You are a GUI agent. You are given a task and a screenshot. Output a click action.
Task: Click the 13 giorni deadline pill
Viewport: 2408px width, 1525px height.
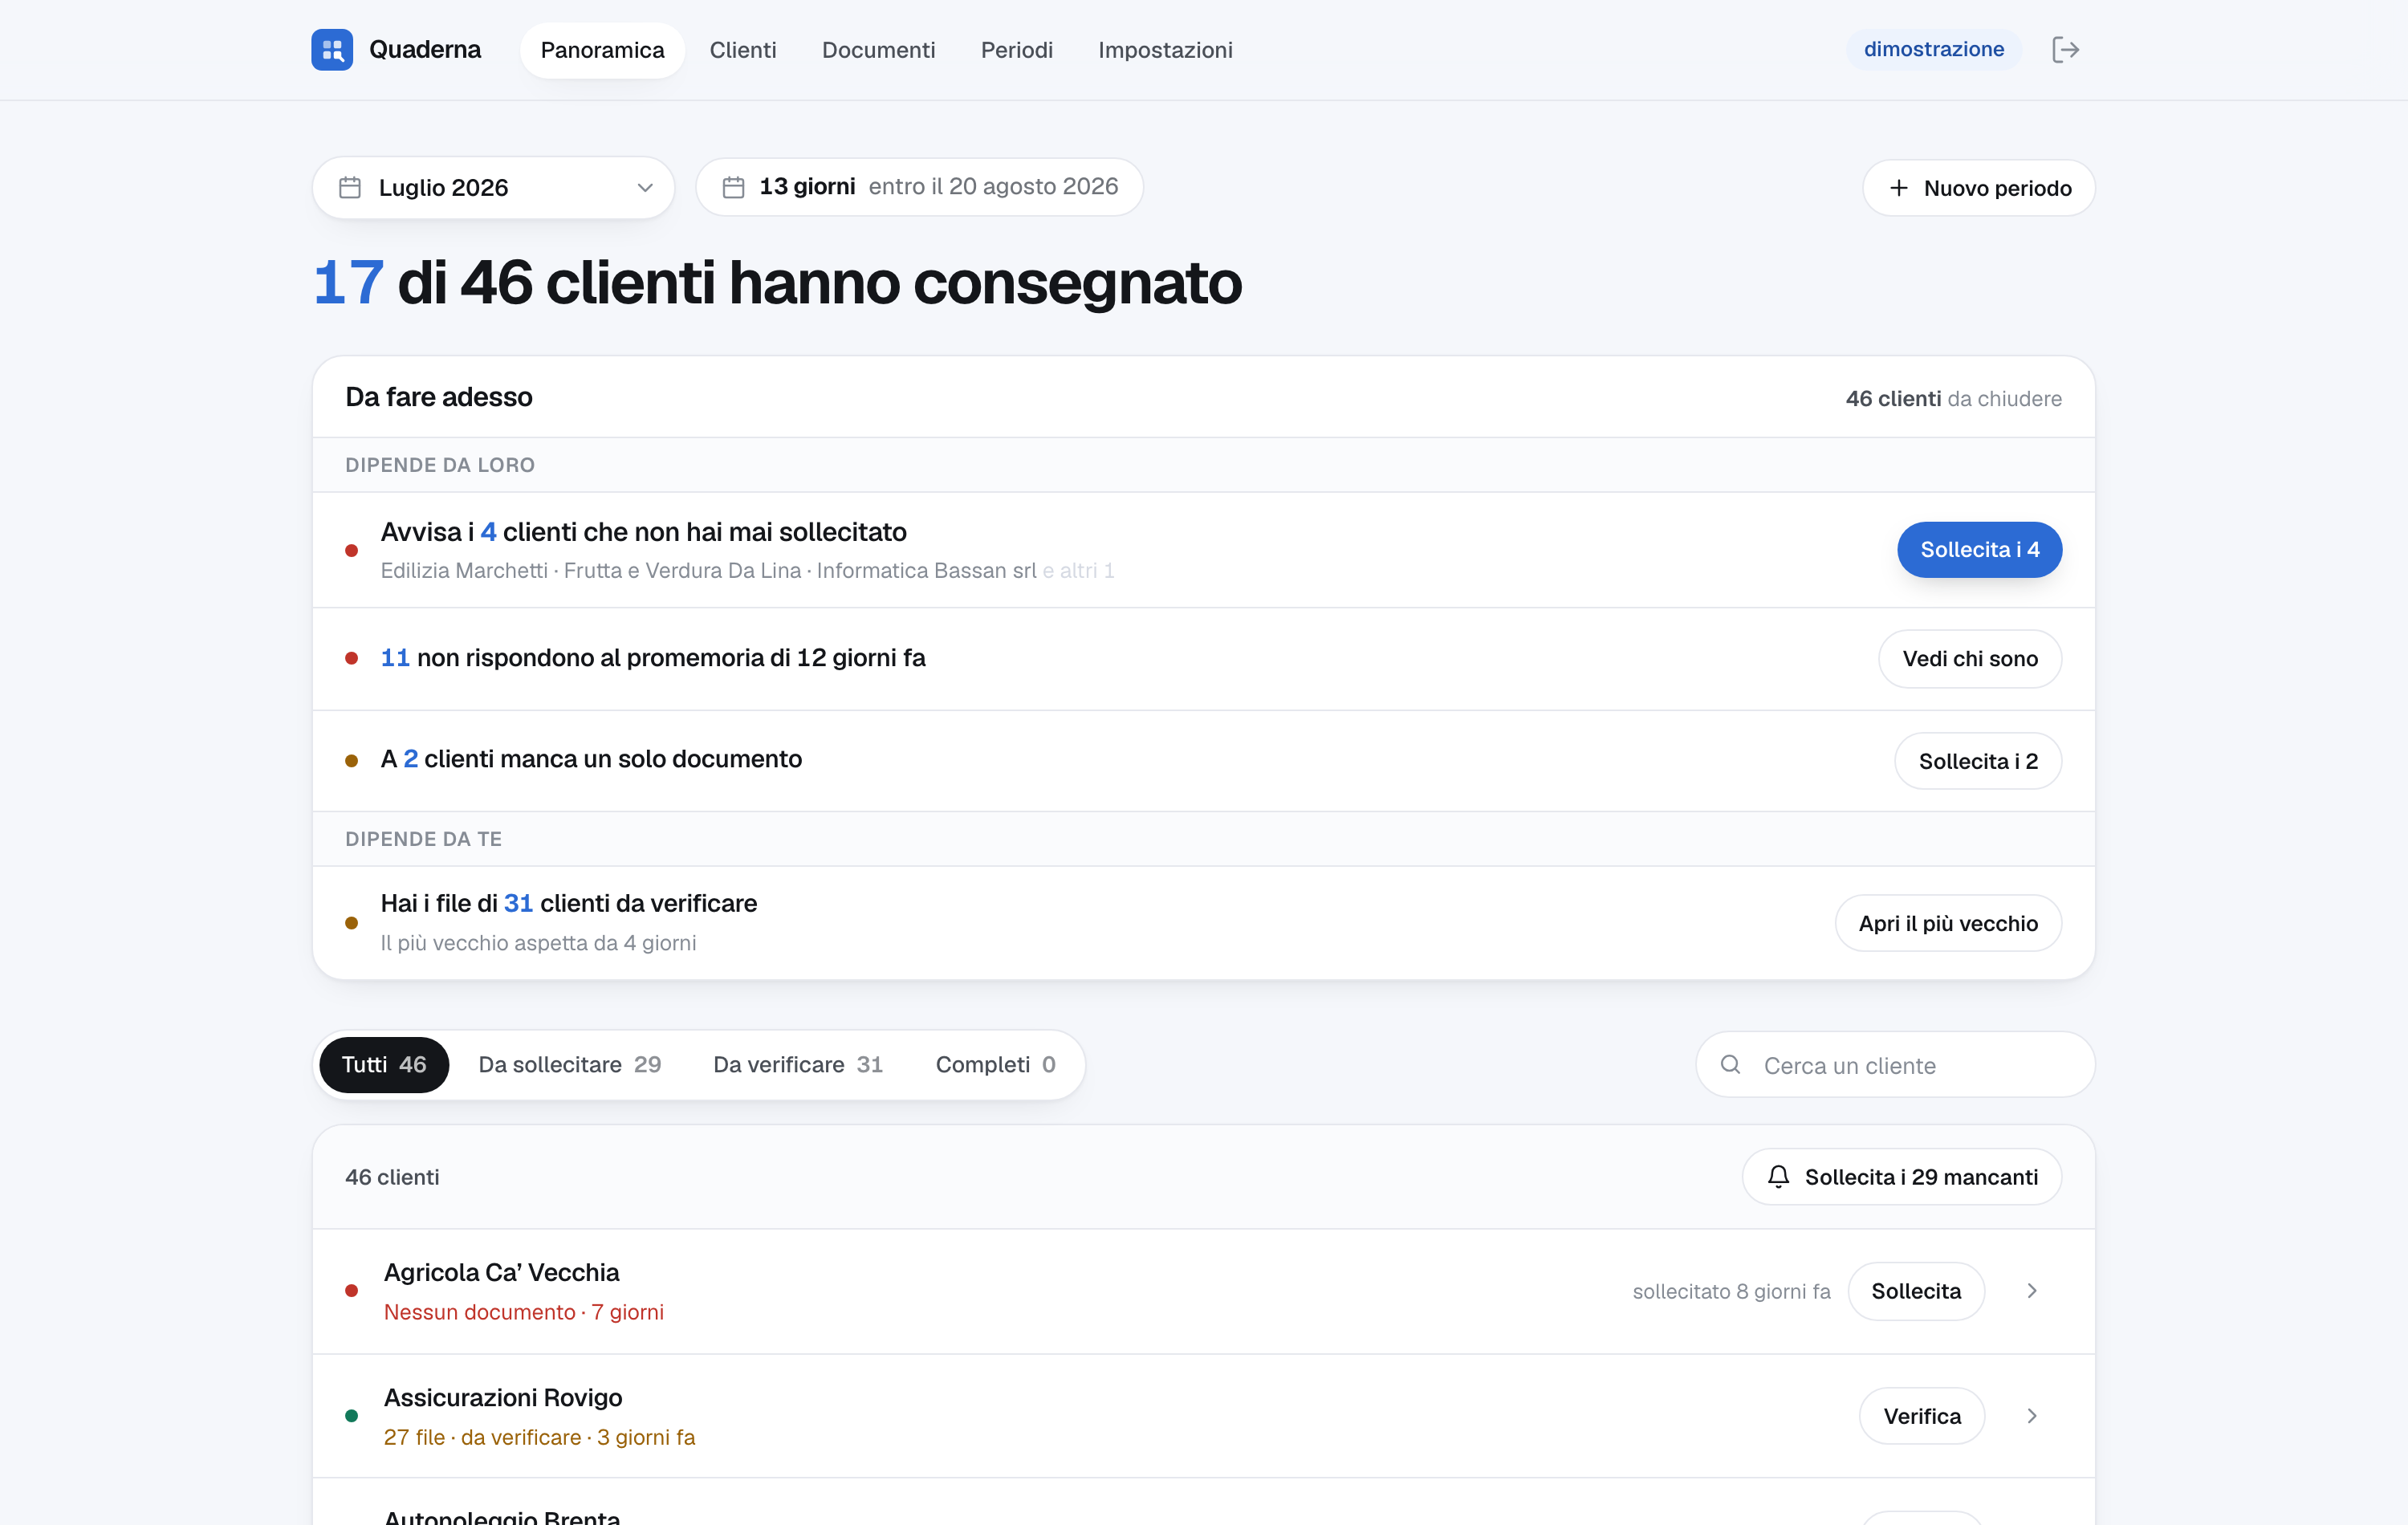tap(919, 187)
